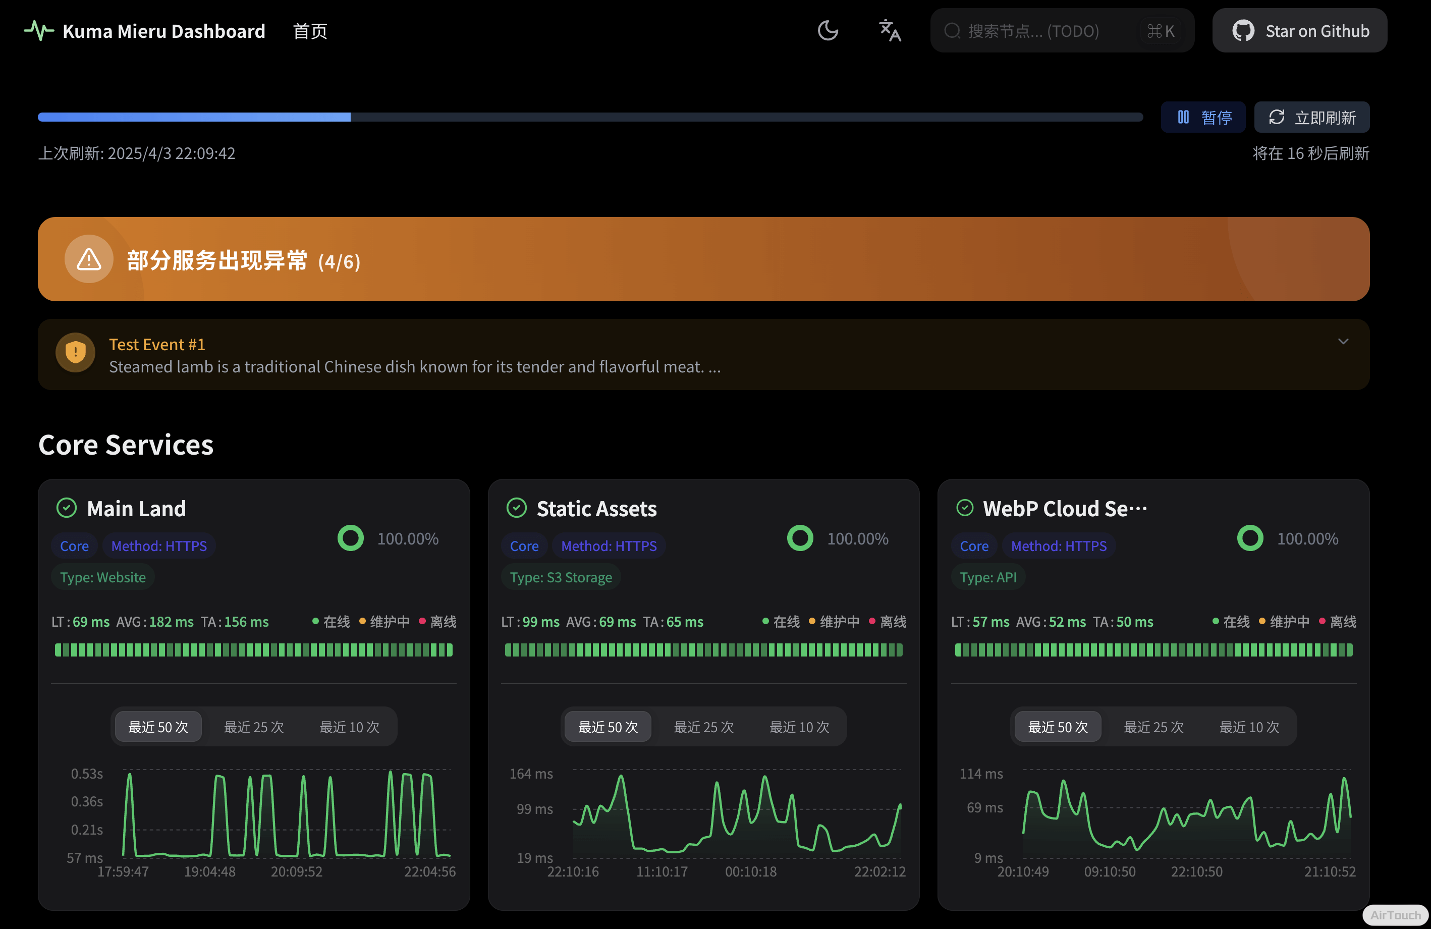Screen dimensions: 1431x929
Task: Click the green check icon beside Main Land
Action: click(67, 508)
